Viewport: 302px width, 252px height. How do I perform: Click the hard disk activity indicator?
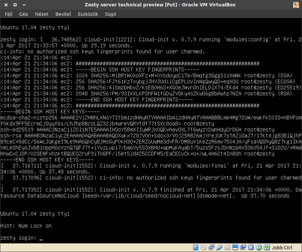click(x=196, y=247)
